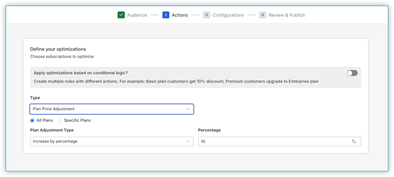Viewport: 394px width, 177px height.
Task: Click the 'Apply optimizations based on conditional logic?' text
Action: click(x=81, y=73)
